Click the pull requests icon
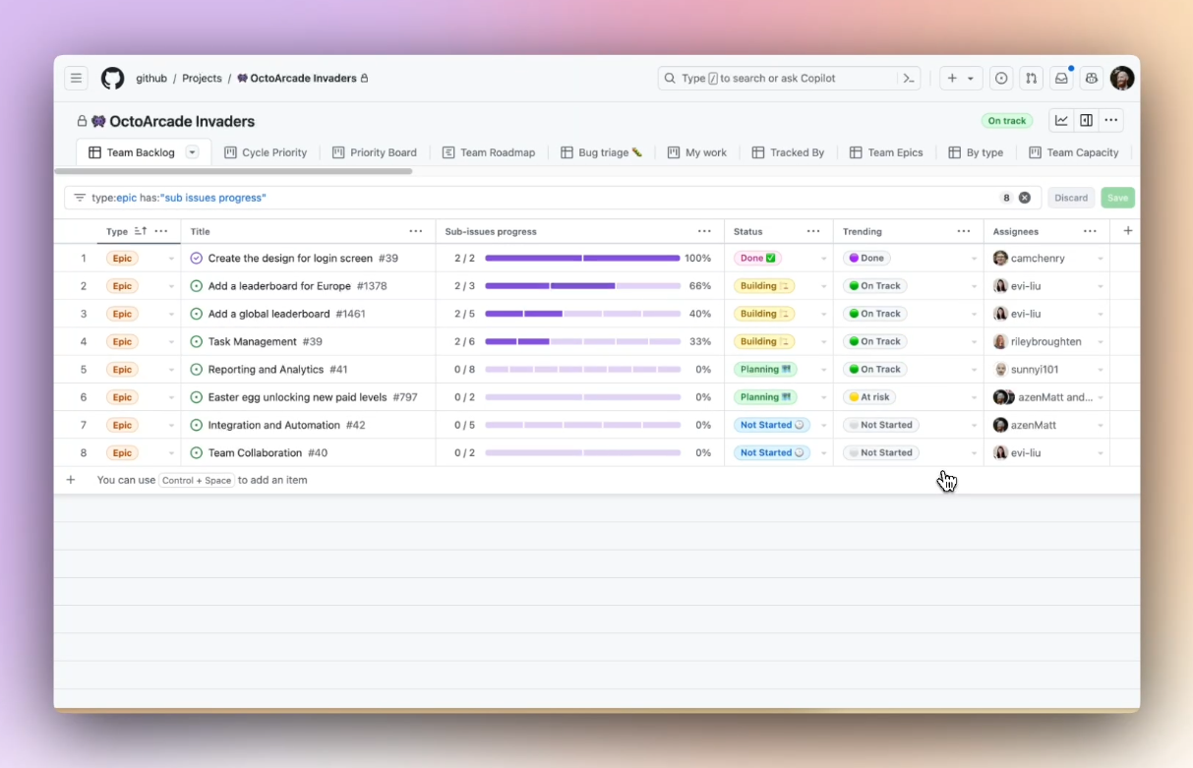The height and width of the screenshot is (768, 1193). click(1031, 78)
